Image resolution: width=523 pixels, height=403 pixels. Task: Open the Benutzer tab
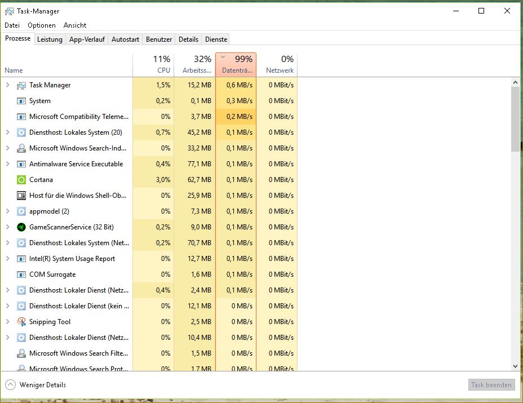click(x=159, y=39)
